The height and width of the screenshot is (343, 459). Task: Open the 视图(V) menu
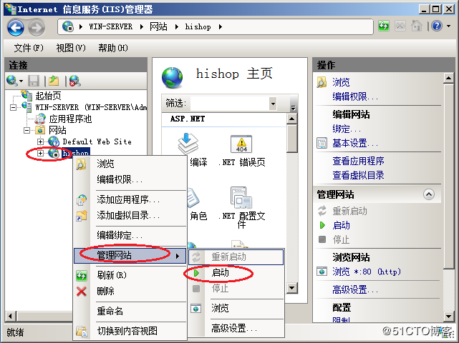point(70,48)
